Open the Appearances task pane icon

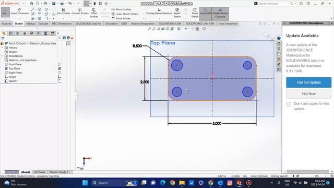click(279, 64)
